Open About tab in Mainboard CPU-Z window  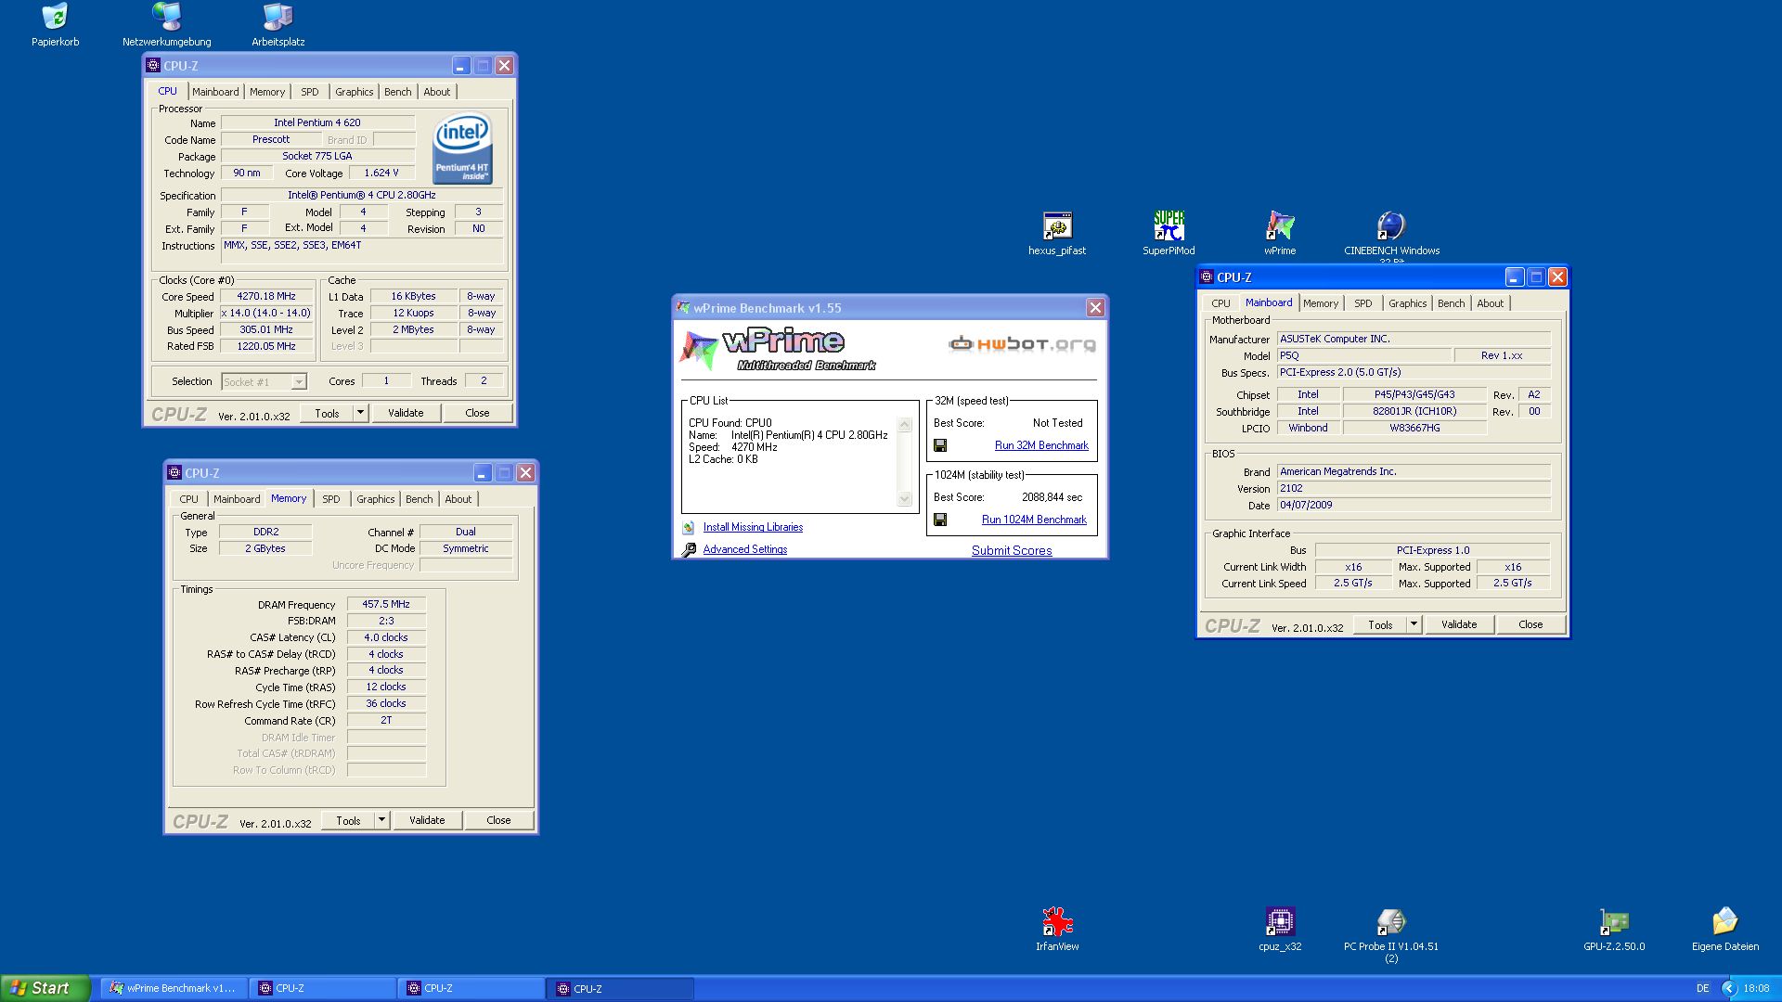[1490, 303]
